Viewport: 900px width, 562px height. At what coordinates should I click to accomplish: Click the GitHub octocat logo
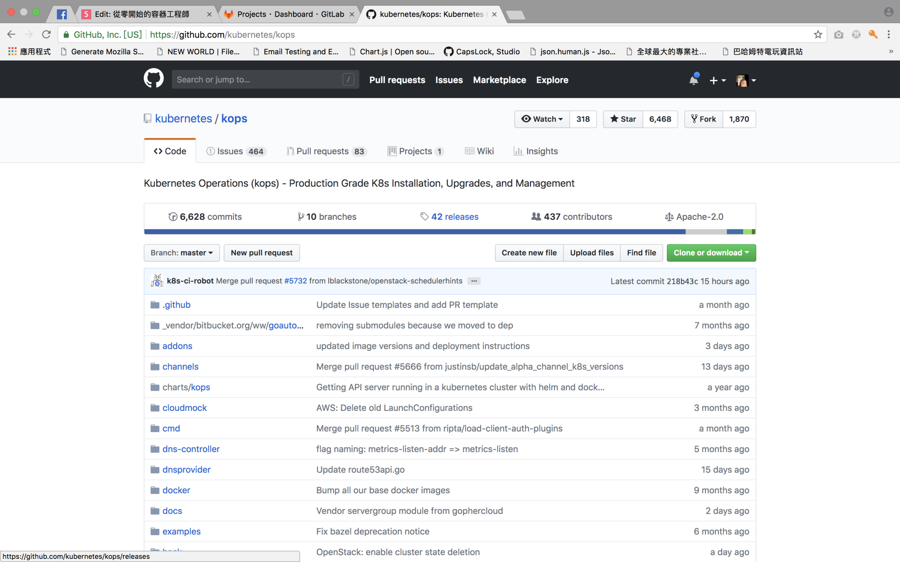(x=154, y=79)
